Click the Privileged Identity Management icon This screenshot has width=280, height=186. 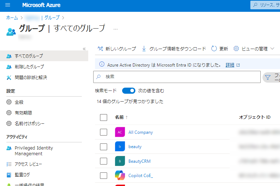[x=9, y=148]
